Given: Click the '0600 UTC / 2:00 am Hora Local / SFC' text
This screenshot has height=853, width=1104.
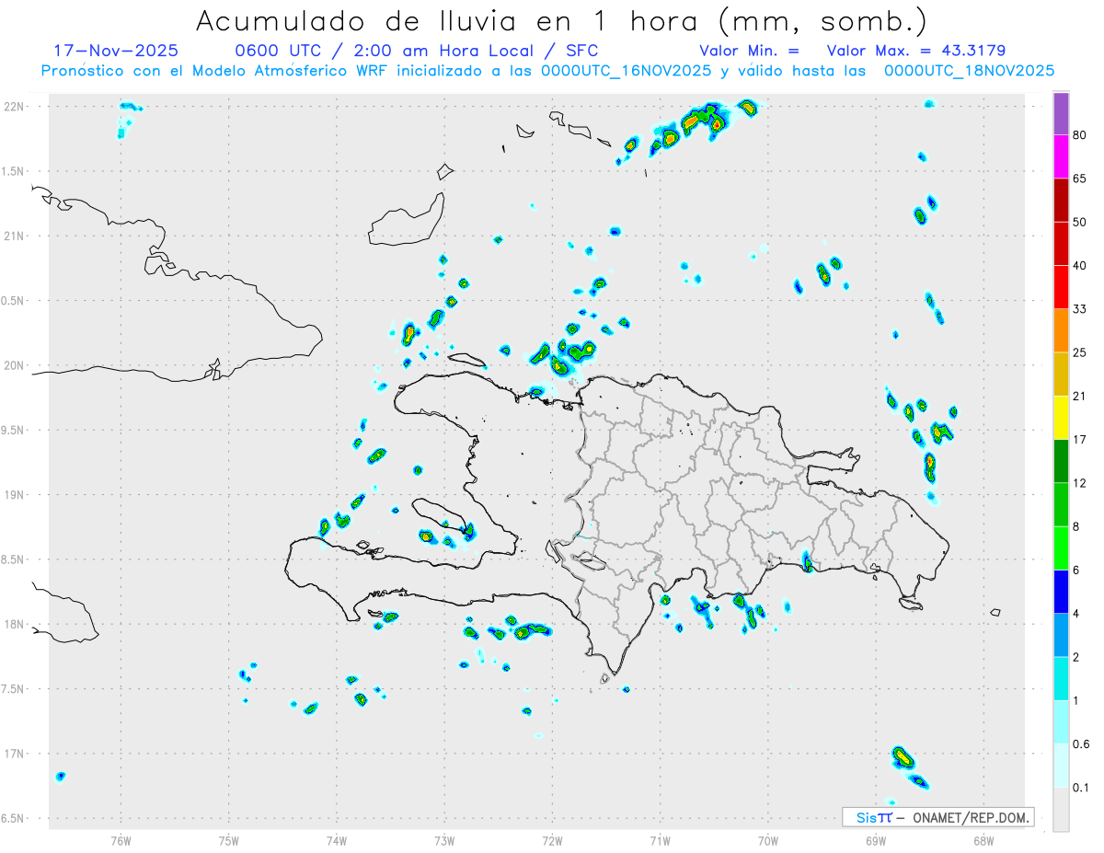Looking at the screenshot, I should click(x=417, y=51).
